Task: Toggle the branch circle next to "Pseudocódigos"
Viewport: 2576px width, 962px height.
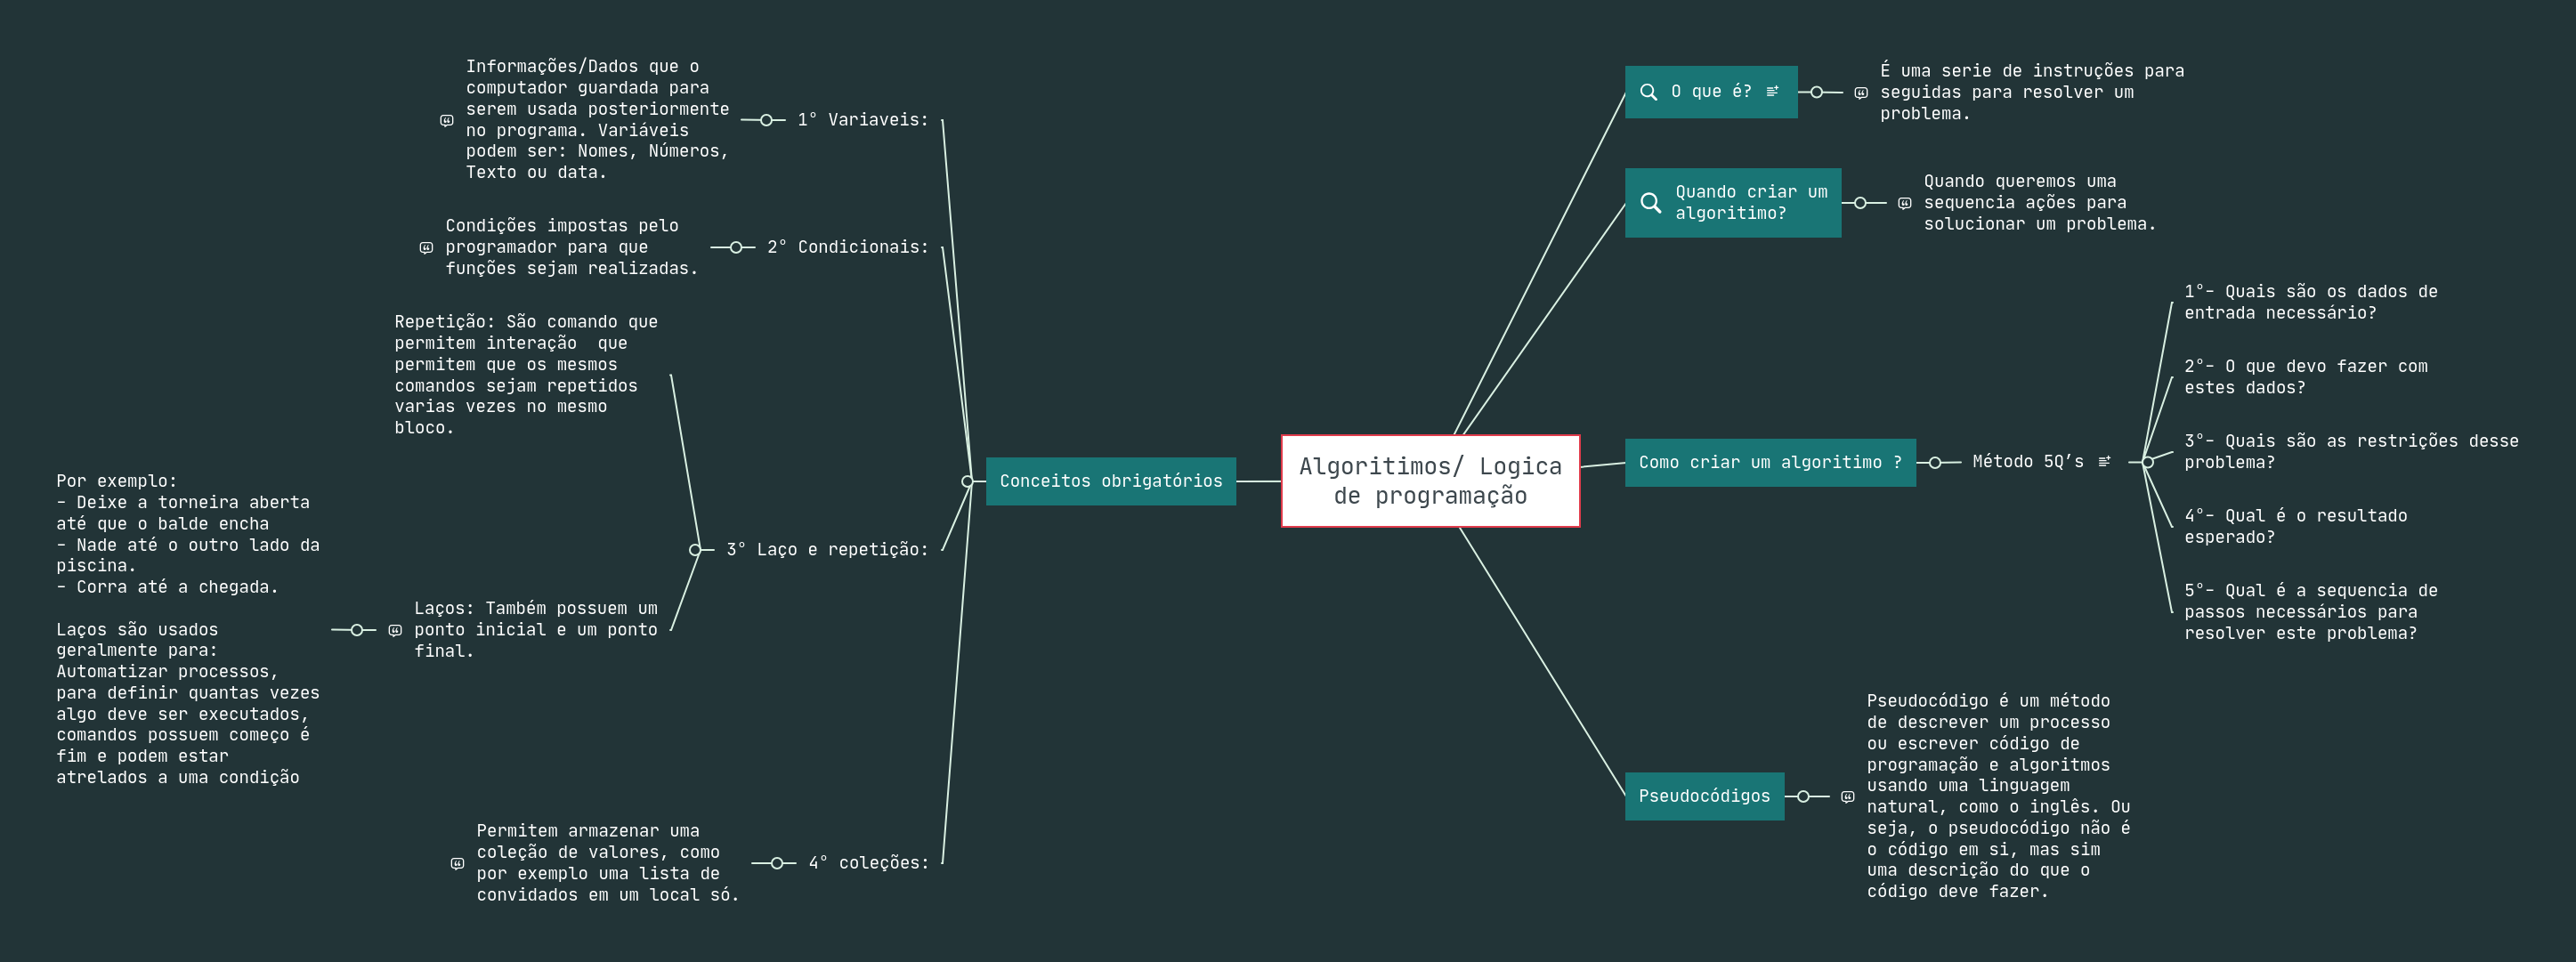Action: point(1804,797)
